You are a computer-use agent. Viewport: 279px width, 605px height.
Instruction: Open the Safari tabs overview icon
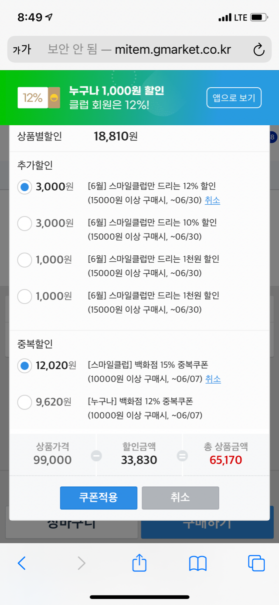point(256,563)
